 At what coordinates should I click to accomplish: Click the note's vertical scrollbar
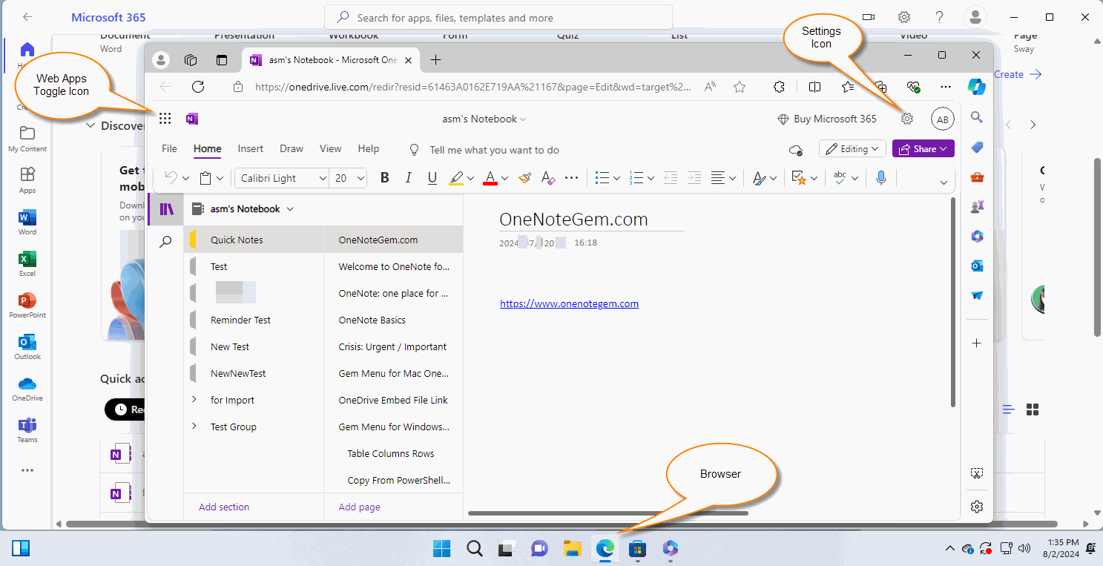(953, 302)
